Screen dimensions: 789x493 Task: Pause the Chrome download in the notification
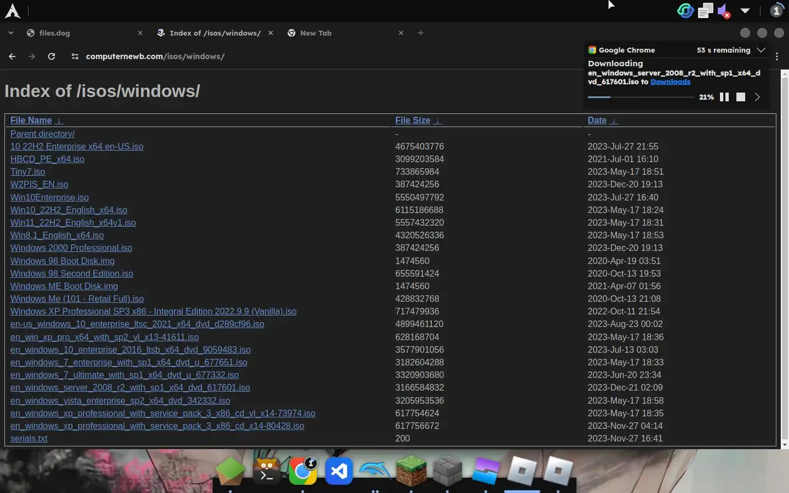[x=724, y=97]
